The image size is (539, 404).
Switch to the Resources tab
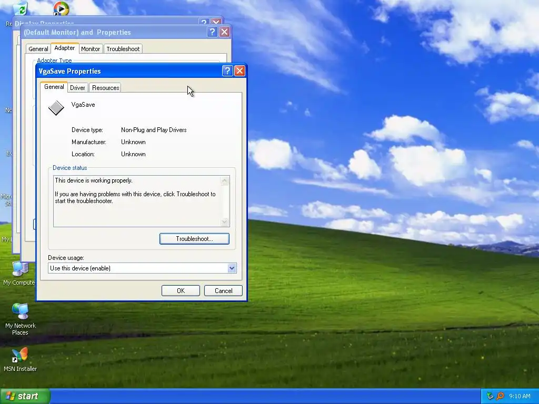point(105,88)
